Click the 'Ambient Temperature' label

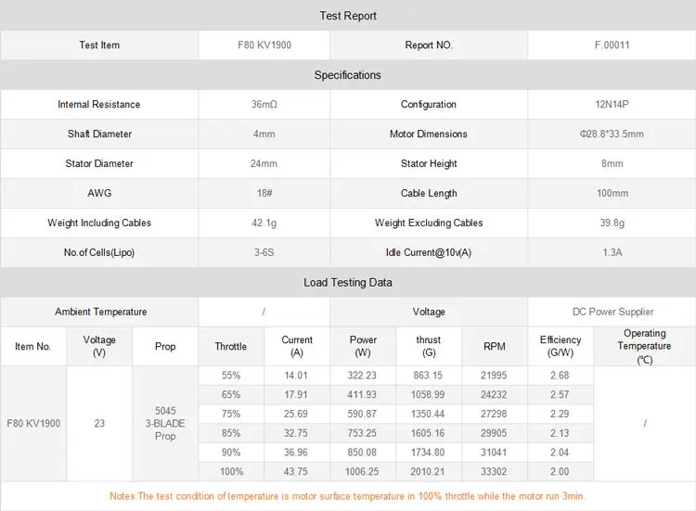pyautogui.click(x=101, y=312)
